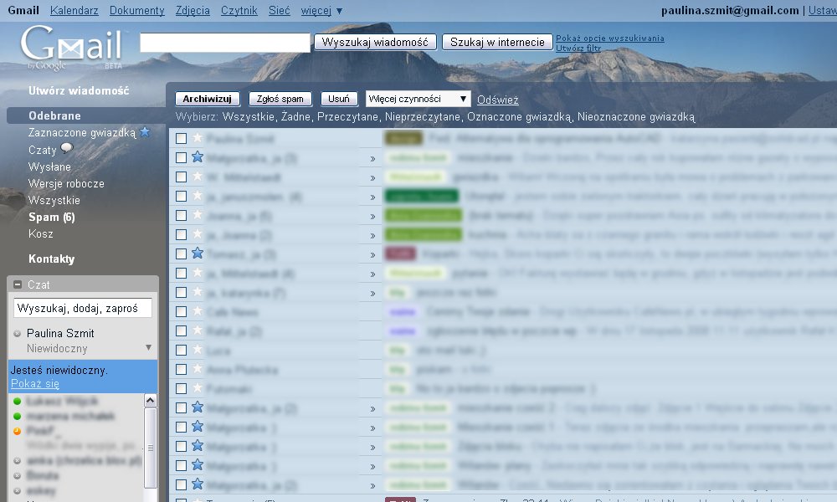Screen dimensions: 837x502
Task: Click Utwórz wiadomość to compose mail
Action: (x=79, y=90)
